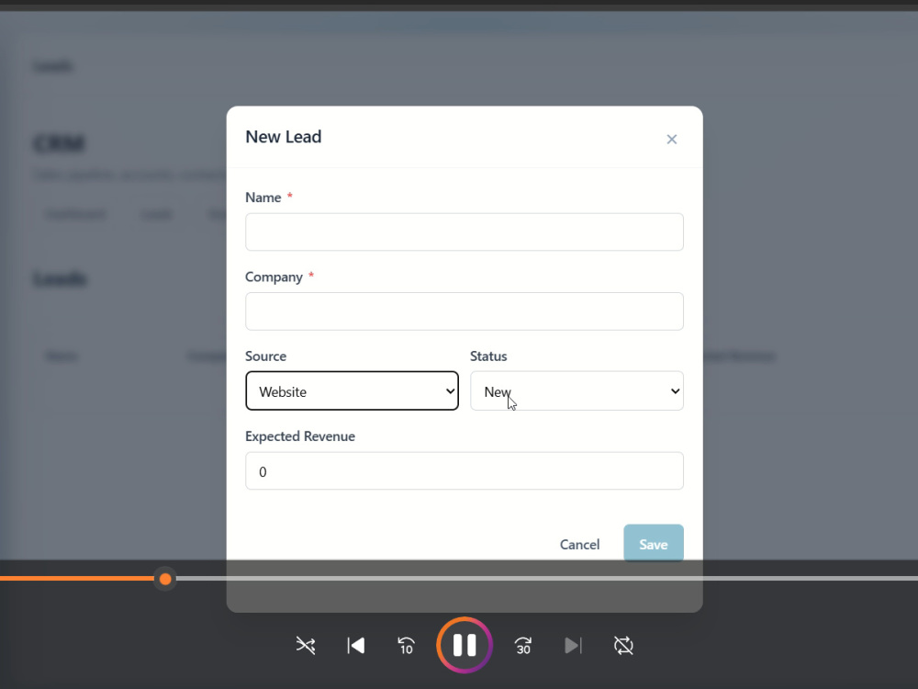Skip to the next track
This screenshot has width=918, height=689.
coord(573,646)
